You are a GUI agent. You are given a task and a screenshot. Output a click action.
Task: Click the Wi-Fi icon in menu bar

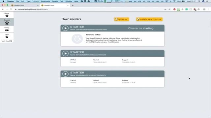coord(174,1)
